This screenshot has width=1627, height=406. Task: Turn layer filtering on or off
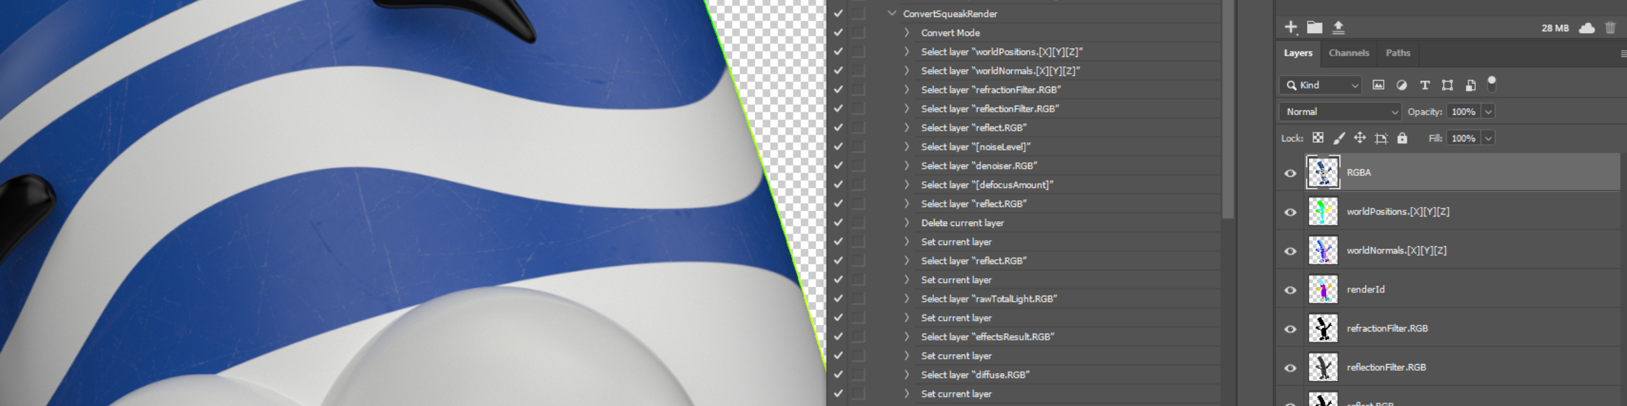coord(1491,83)
